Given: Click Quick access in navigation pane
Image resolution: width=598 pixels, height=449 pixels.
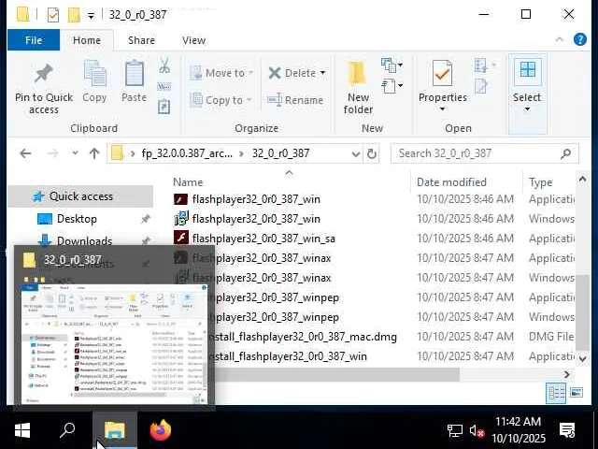Looking at the screenshot, I should [x=81, y=196].
